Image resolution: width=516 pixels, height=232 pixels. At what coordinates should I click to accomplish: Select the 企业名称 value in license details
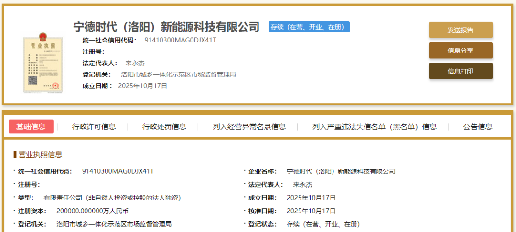[x=341, y=171]
